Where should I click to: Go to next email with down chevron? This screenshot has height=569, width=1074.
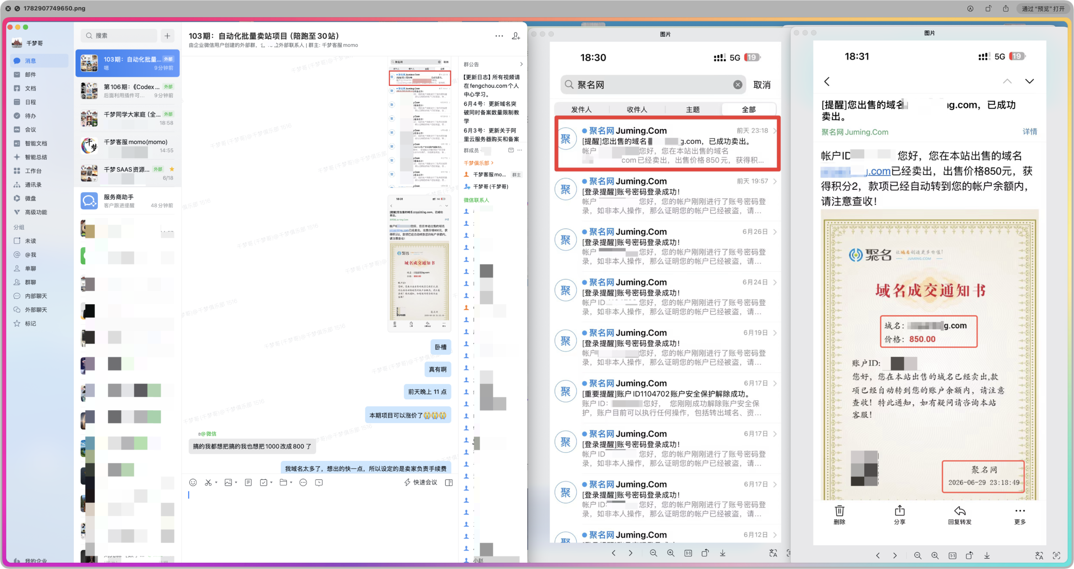(1030, 81)
